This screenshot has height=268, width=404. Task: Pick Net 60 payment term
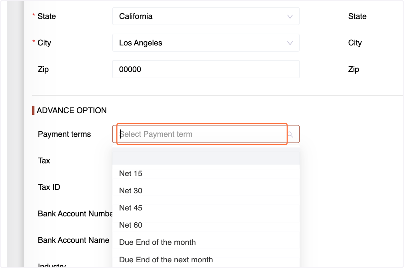[x=206, y=225]
